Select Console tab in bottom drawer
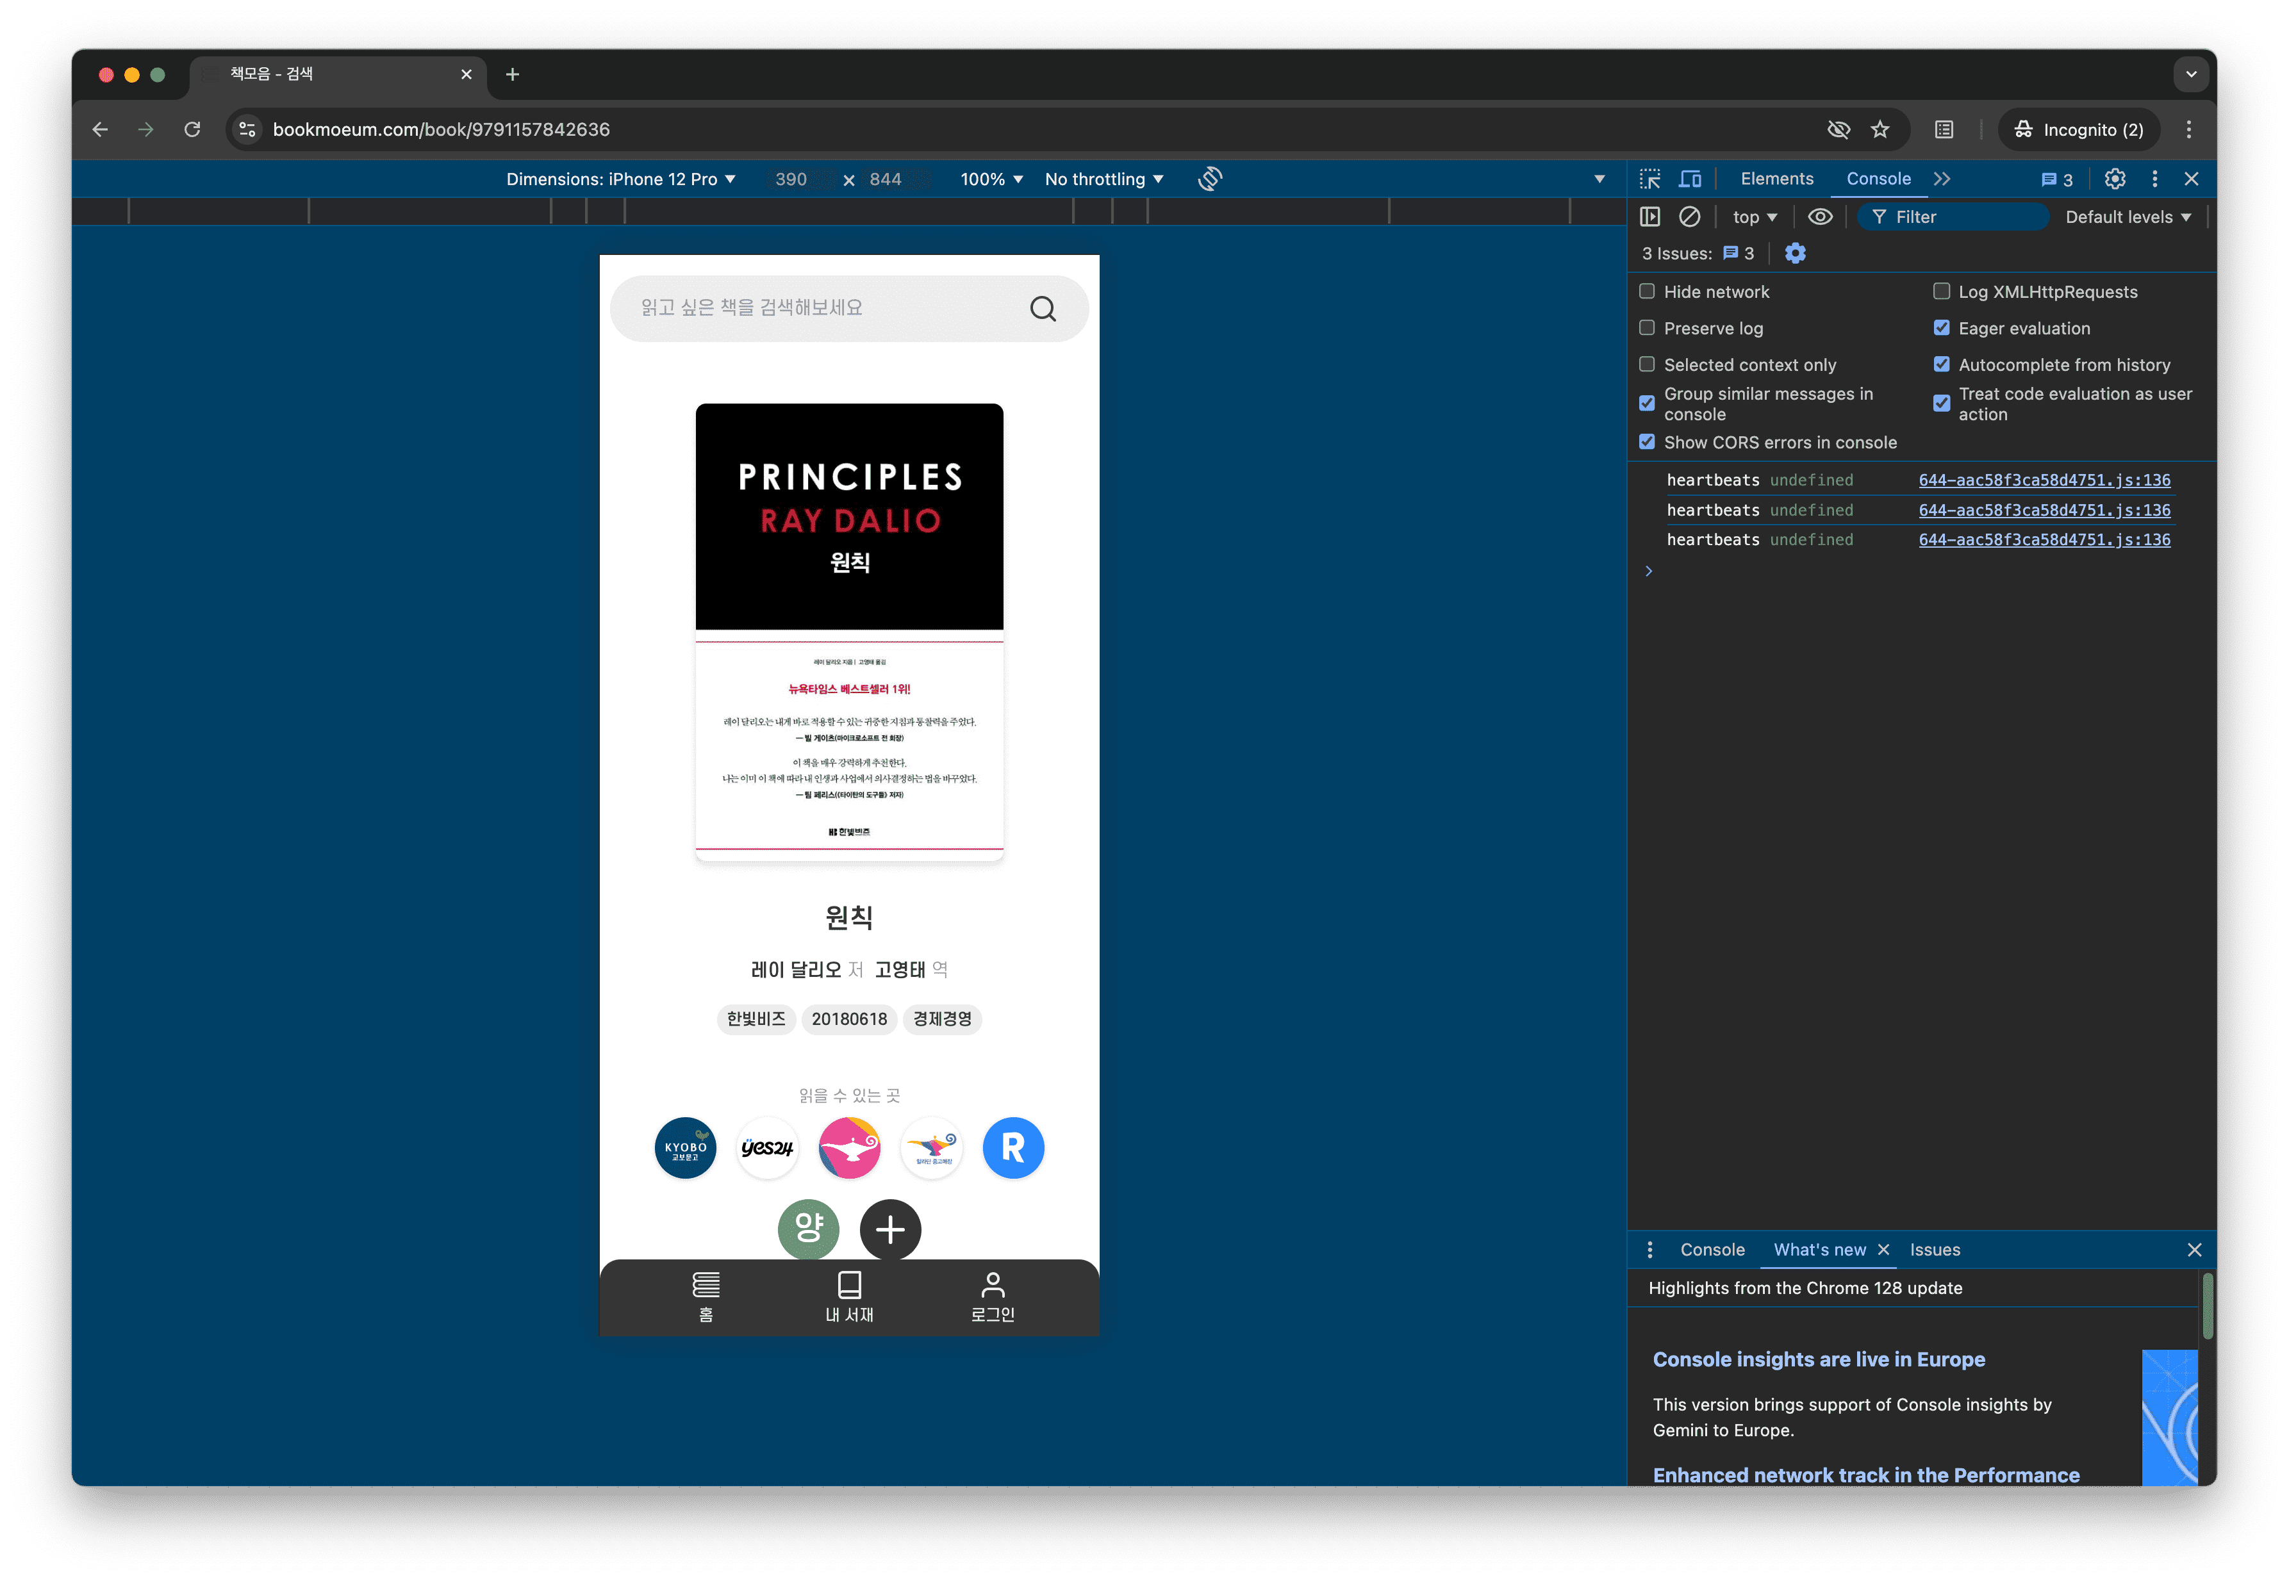 pyautogui.click(x=1712, y=1250)
